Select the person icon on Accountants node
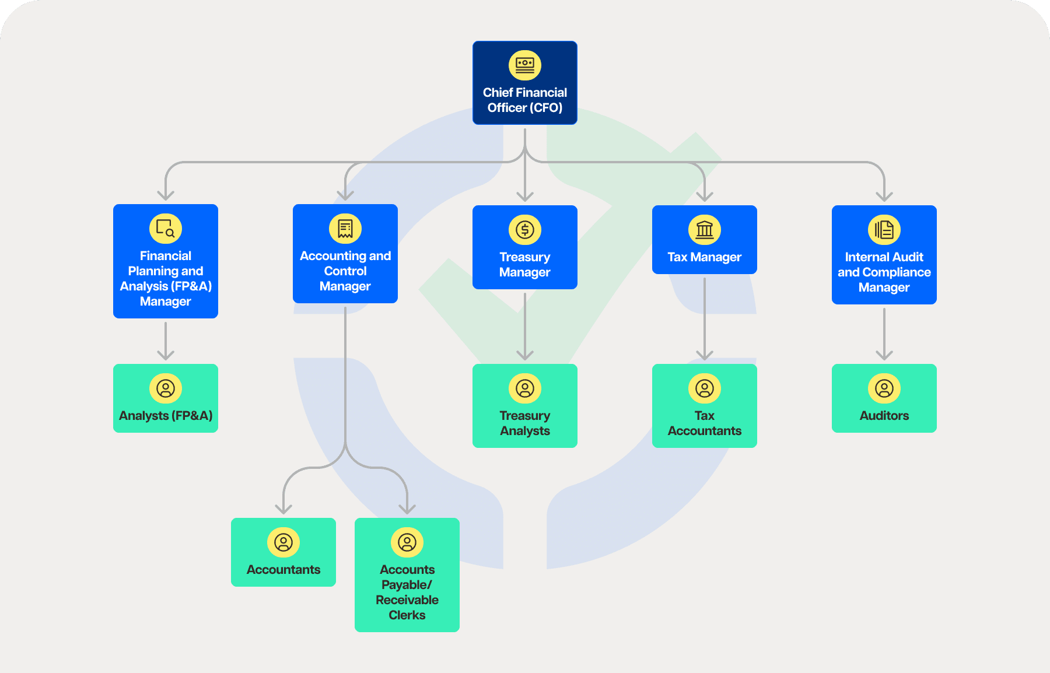Screen dimensions: 1050x673 click(x=283, y=542)
